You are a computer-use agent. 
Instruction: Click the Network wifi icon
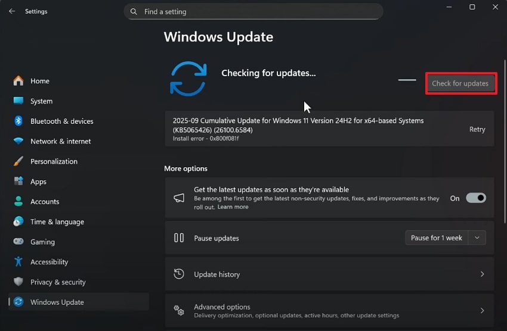18,141
